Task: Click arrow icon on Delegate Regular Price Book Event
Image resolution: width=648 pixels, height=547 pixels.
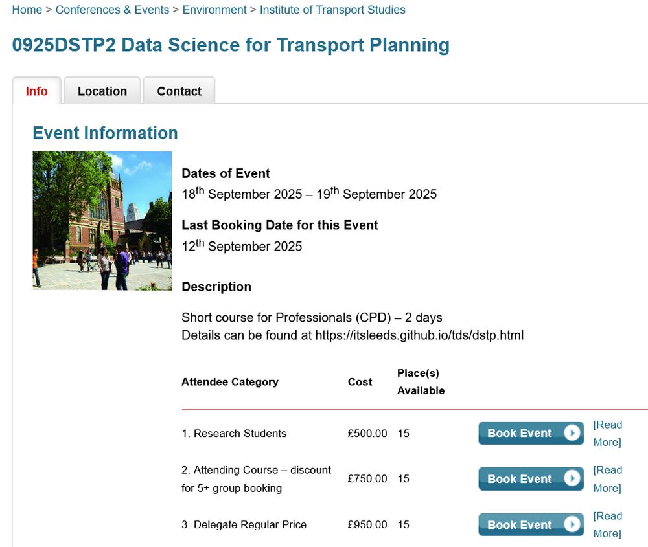Action: coord(572,524)
